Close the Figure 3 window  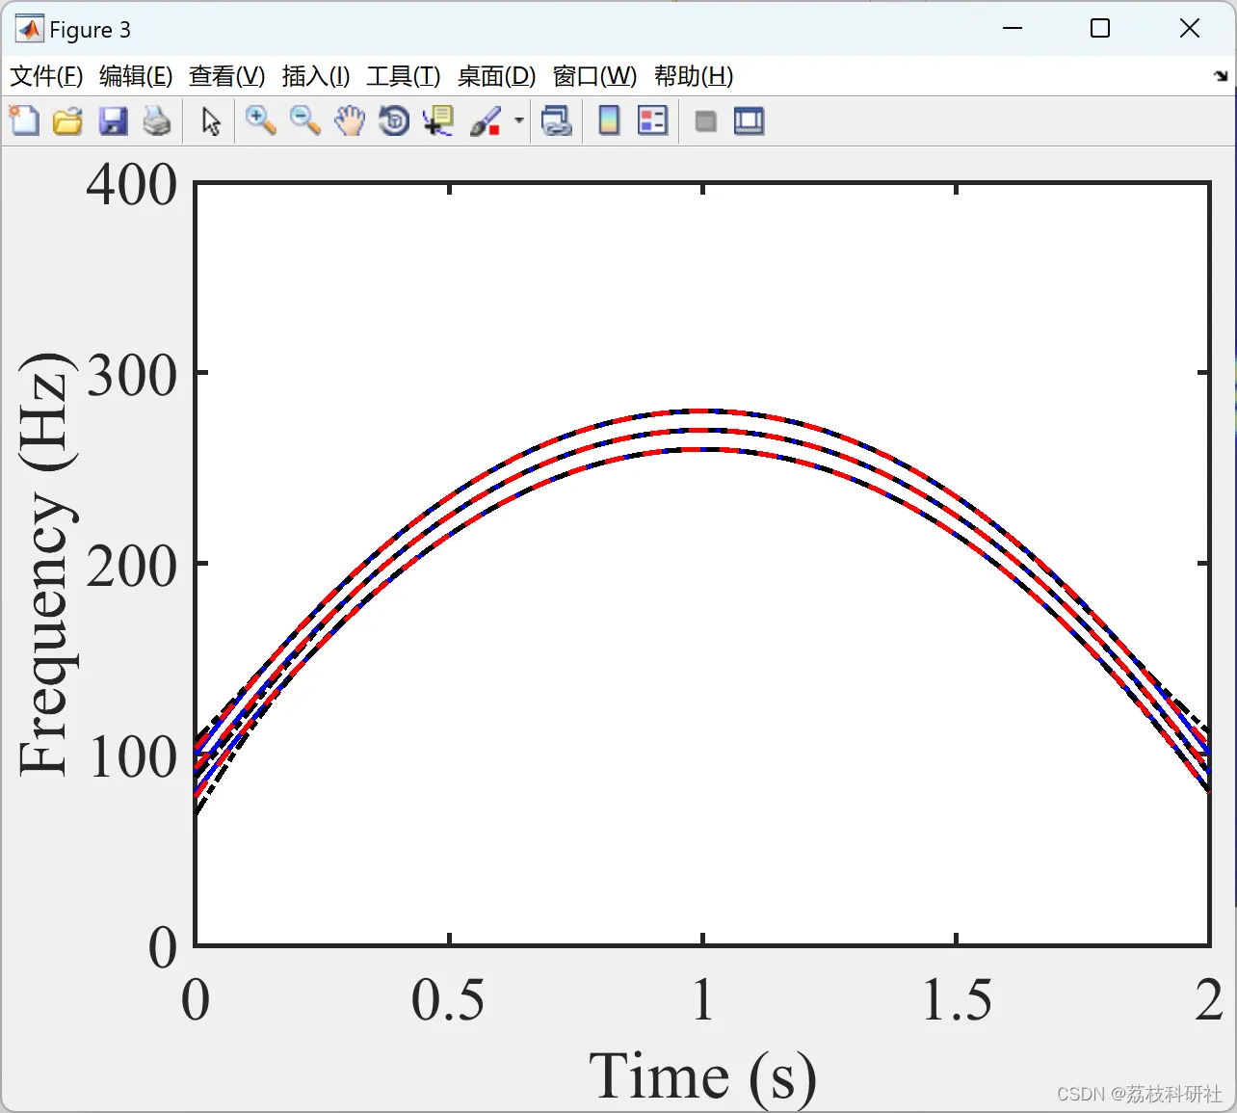click(1190, 29)
